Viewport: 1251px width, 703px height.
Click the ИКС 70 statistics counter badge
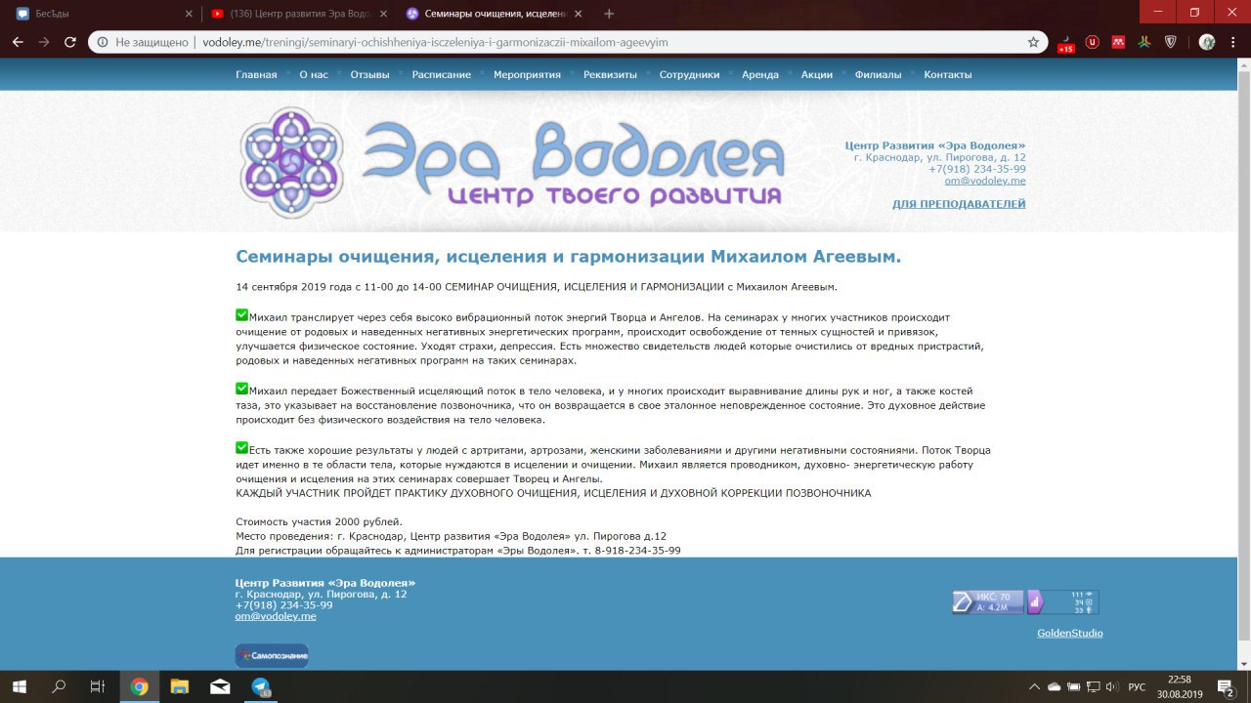[x=988, y=601]
